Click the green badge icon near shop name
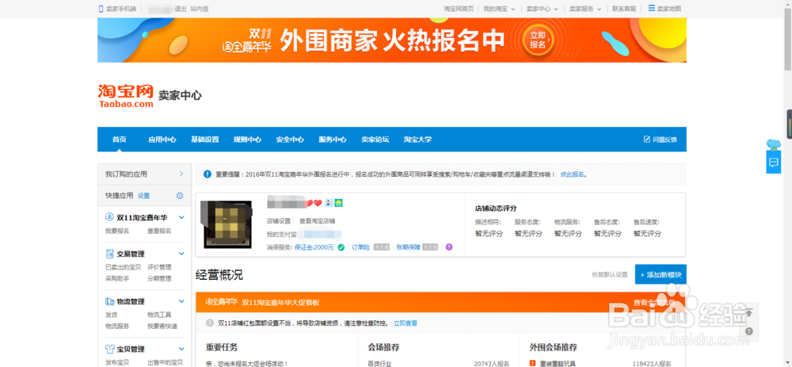The width and height of the screenshot is (792, 367). (339, 203)
